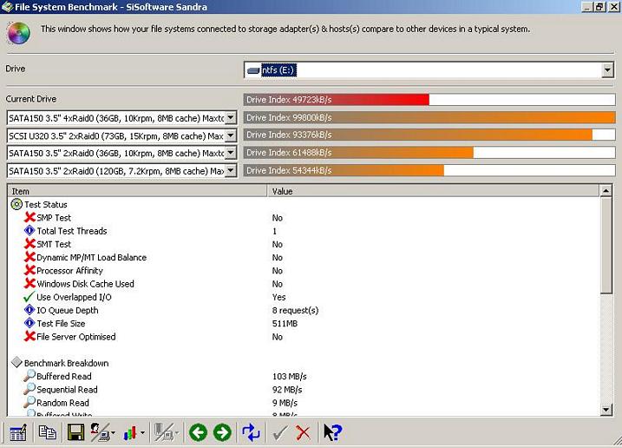The height and width of the screenshot is (448, 622).
Task: Click the Current Drive label
Action: (31, 99)
